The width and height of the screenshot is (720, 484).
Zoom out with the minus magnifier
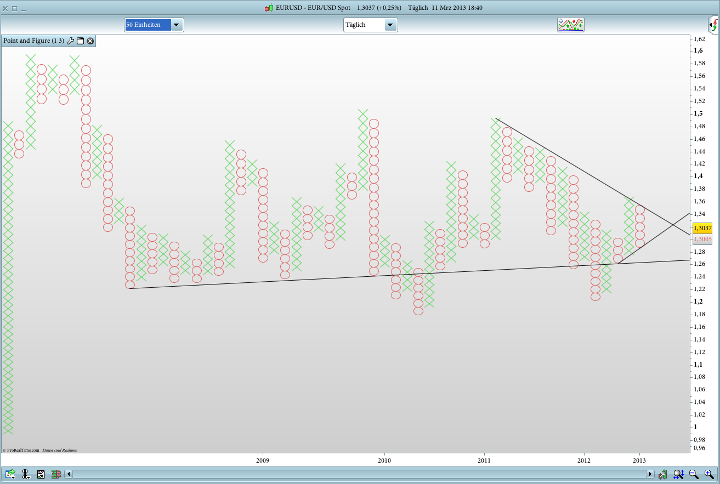(694, 474)
